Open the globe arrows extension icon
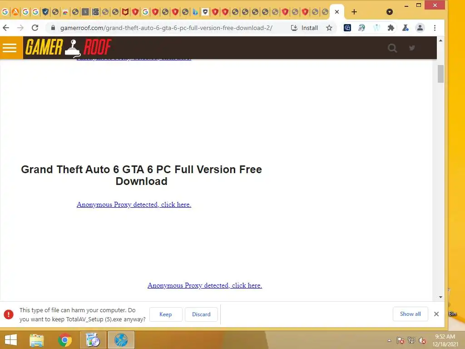 pyautogui.click(x=361, y=28)
